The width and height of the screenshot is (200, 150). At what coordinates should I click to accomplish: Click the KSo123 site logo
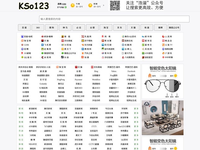point(34,6)
